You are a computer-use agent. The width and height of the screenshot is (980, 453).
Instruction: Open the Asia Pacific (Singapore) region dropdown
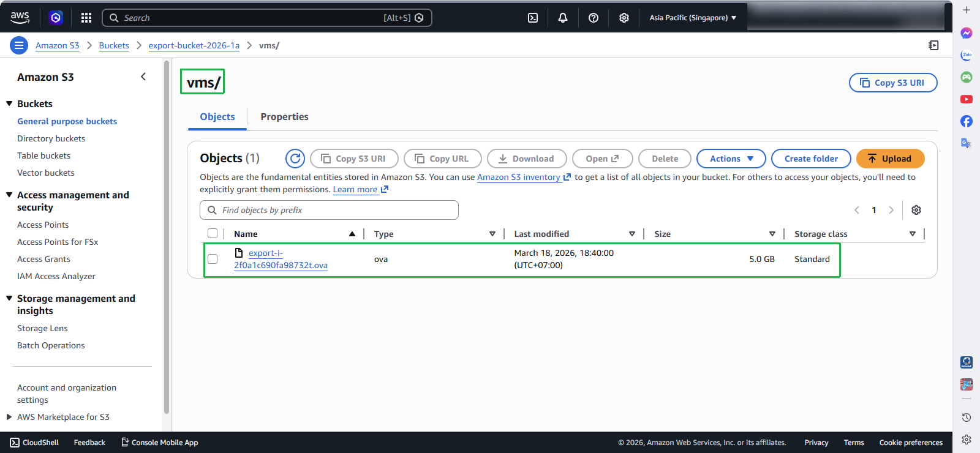(693, 18)
